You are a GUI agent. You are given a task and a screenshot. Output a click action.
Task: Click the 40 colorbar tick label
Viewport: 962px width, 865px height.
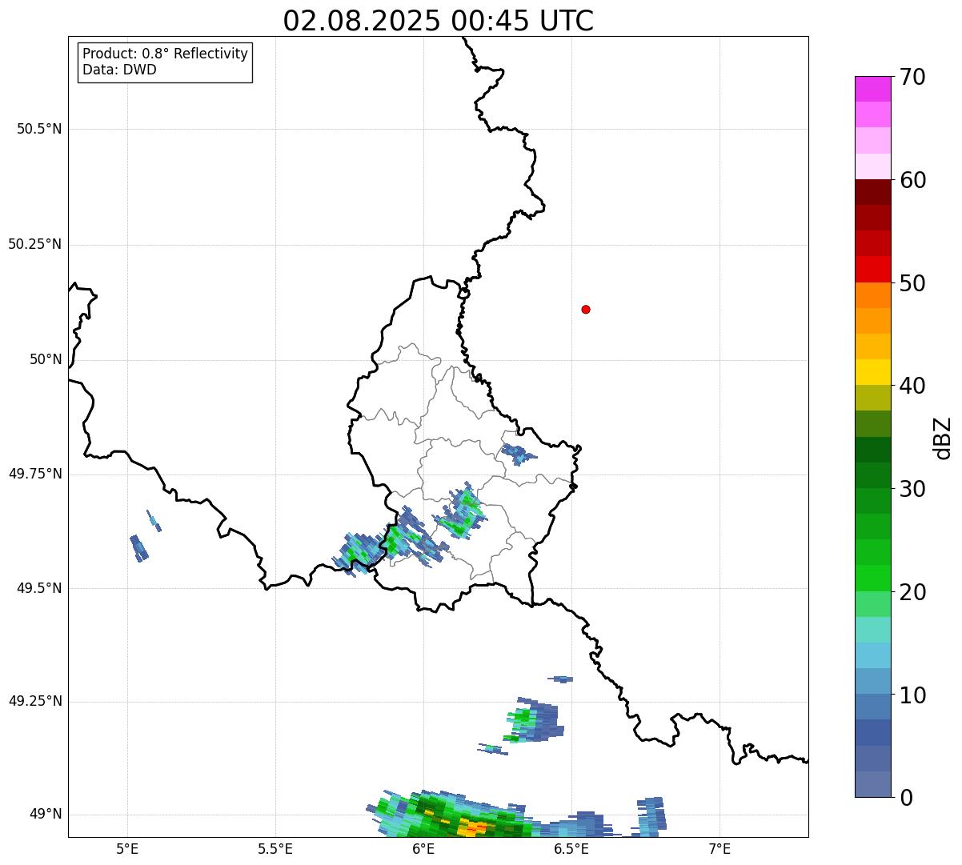click(x=912, y=386)
